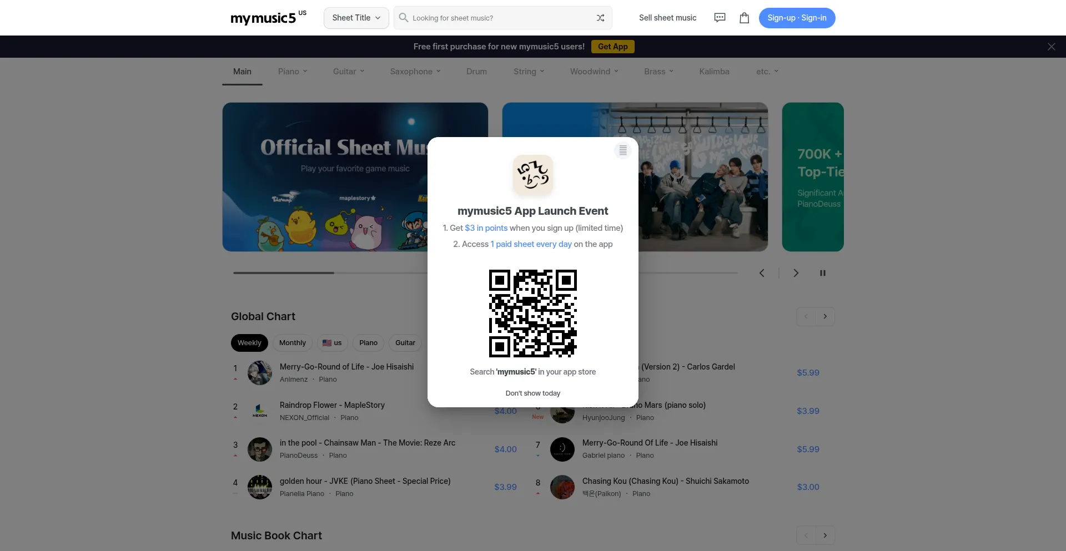The image size is (1066, 551).
Task: Select the Piano chart filter
Action: (x=368, y=343)
